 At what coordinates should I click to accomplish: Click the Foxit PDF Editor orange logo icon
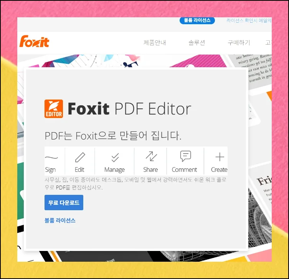54,109
